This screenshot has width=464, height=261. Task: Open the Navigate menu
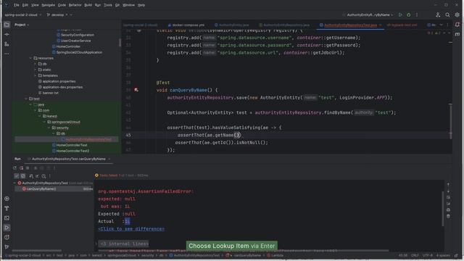(48, 5)
